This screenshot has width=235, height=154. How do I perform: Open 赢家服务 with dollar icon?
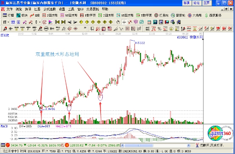click(213, 15)
